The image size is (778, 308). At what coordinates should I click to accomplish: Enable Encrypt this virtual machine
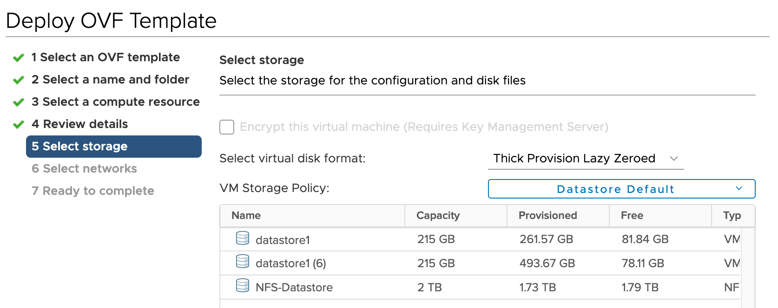[226, 127]
